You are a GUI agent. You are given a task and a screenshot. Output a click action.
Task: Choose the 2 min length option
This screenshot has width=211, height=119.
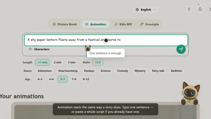(x=58, y=62)
